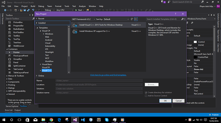Screen dimensions: 221x123
Task: Click the search magnifier in Installed Templates
Action: point(182,19)
